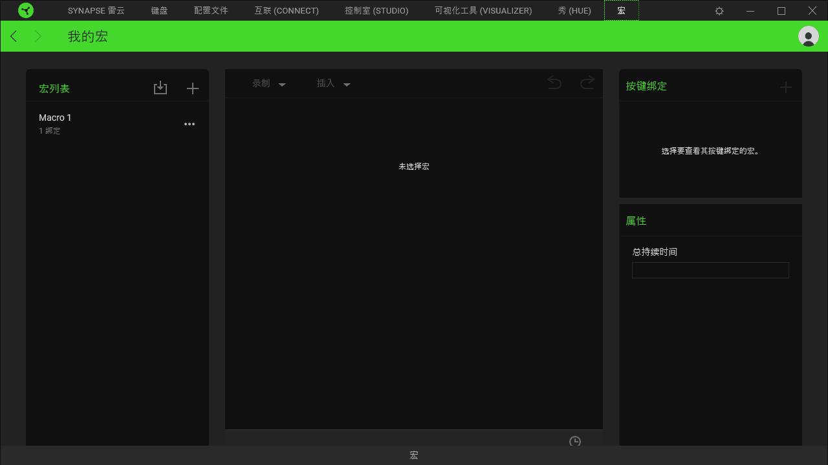Click the 总持续时间 input field
828x465 pixels.
pyautogui.click(x=710, y=270)
